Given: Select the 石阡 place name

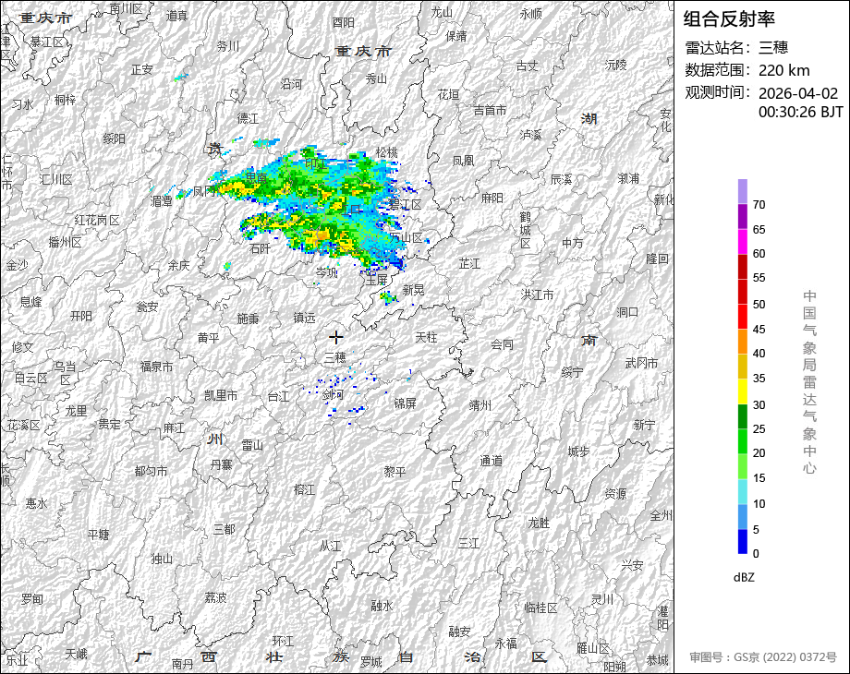Looking at the screenshot, I should pos(260,248).
